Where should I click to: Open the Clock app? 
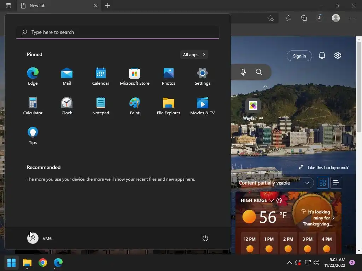point(67,106)
